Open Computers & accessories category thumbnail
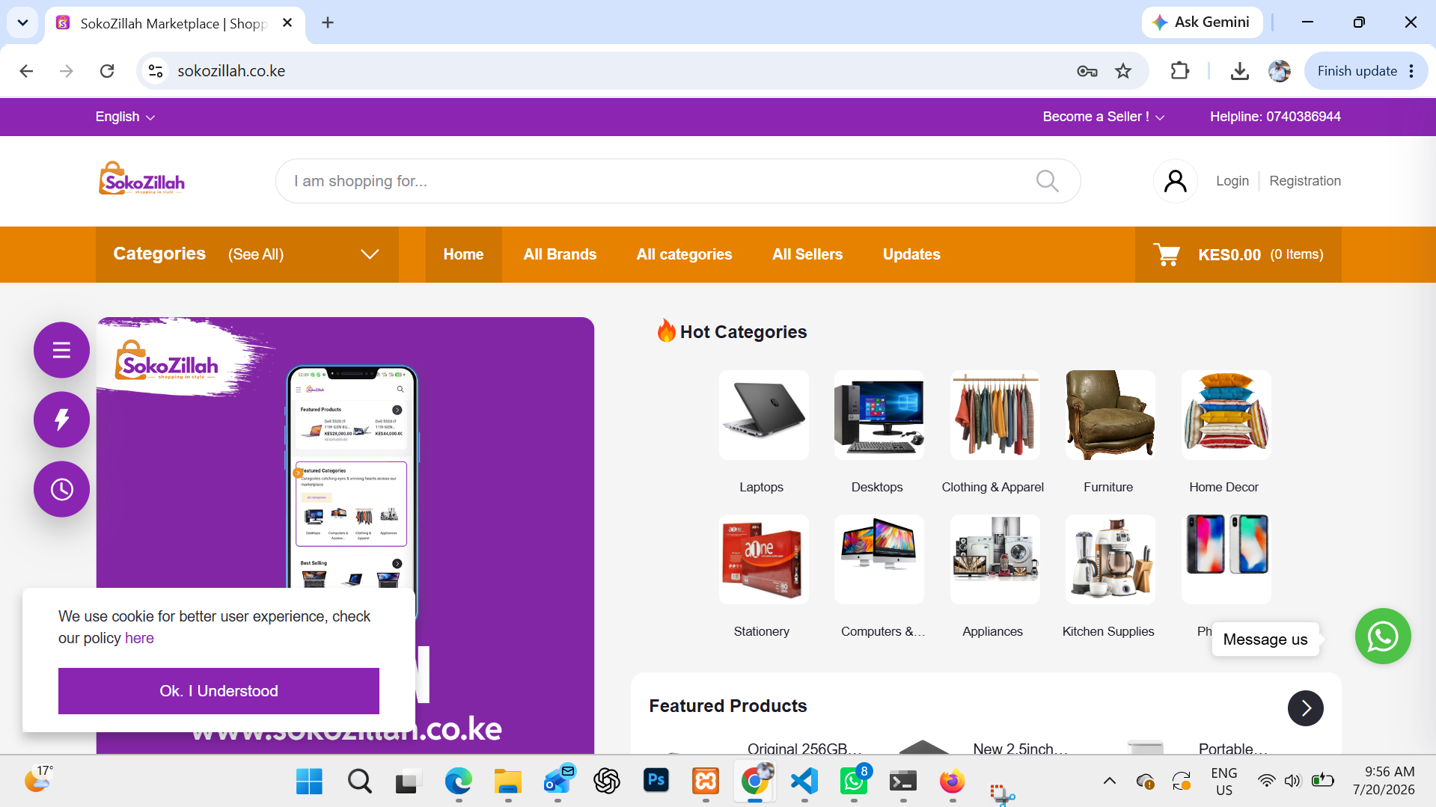The height and width of the screenshot is (807, 1436). pos(879,559)
